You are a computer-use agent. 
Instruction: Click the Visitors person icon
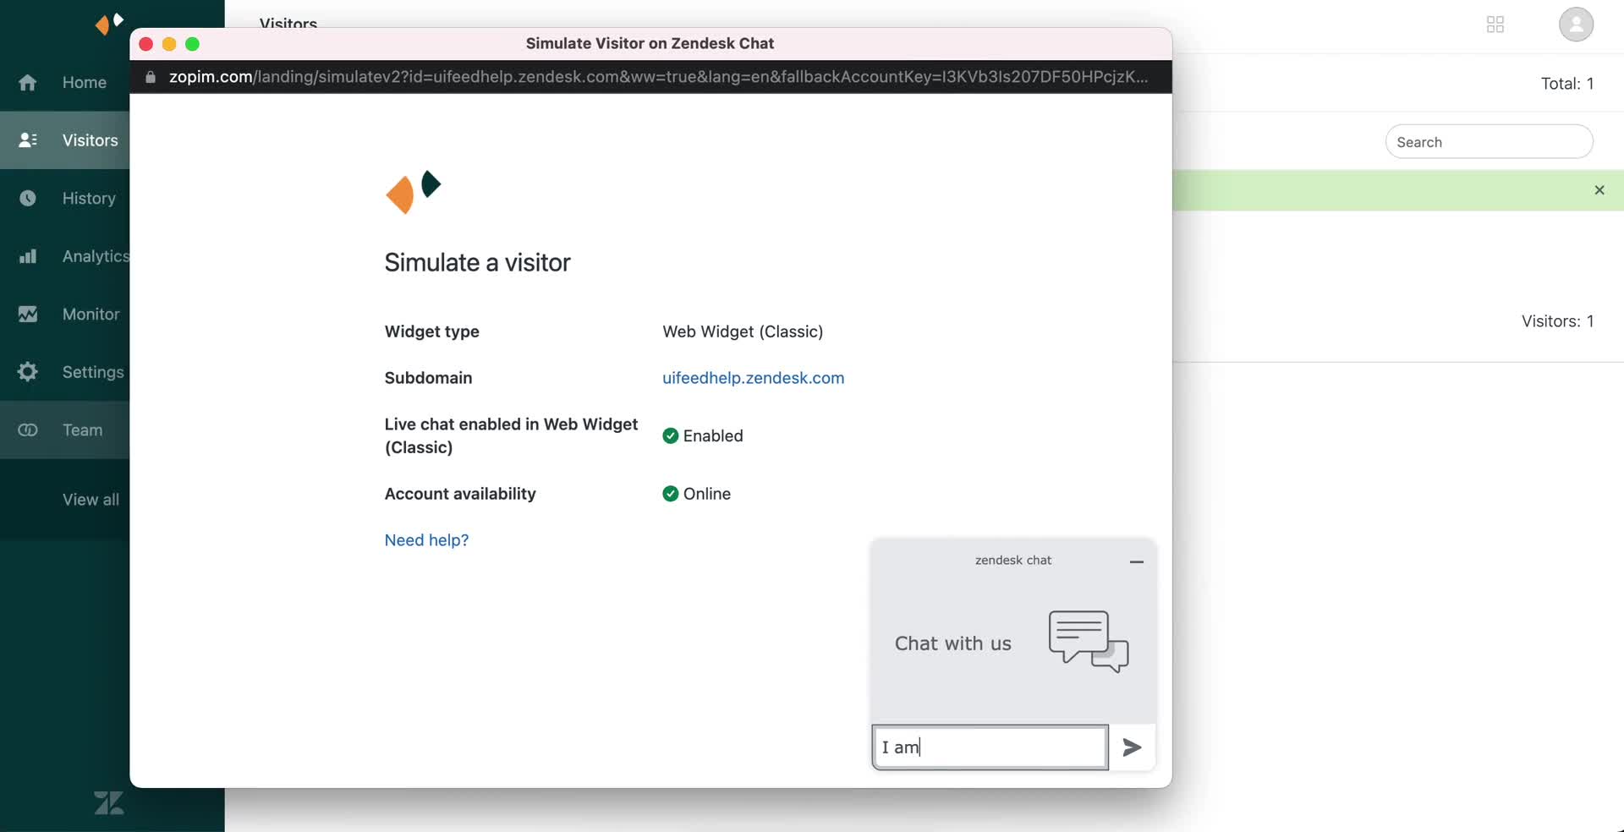click(x=28, y=140)
